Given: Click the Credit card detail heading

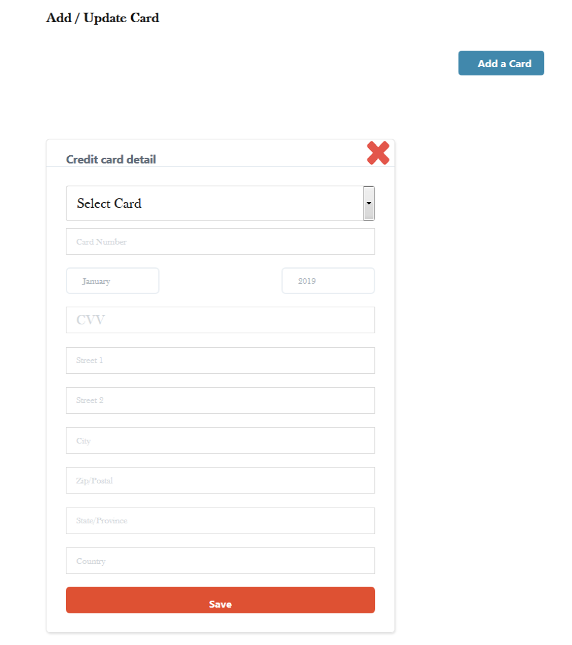Looking at the screenshot, I should 111,159.
